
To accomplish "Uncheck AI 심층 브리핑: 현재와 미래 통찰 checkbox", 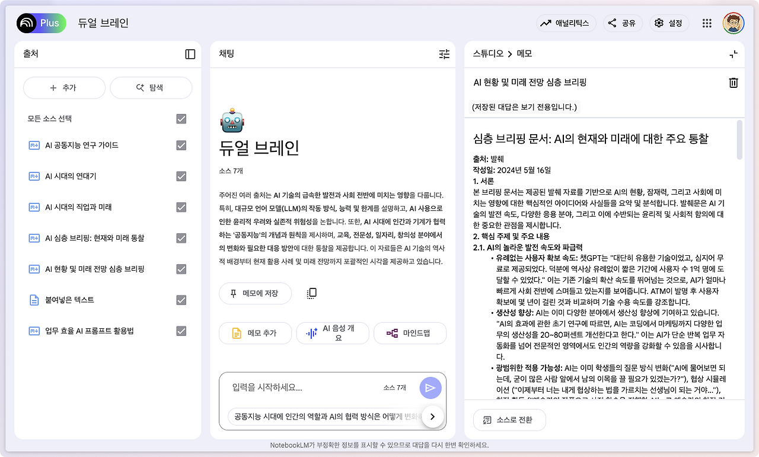I will point(181,238).
